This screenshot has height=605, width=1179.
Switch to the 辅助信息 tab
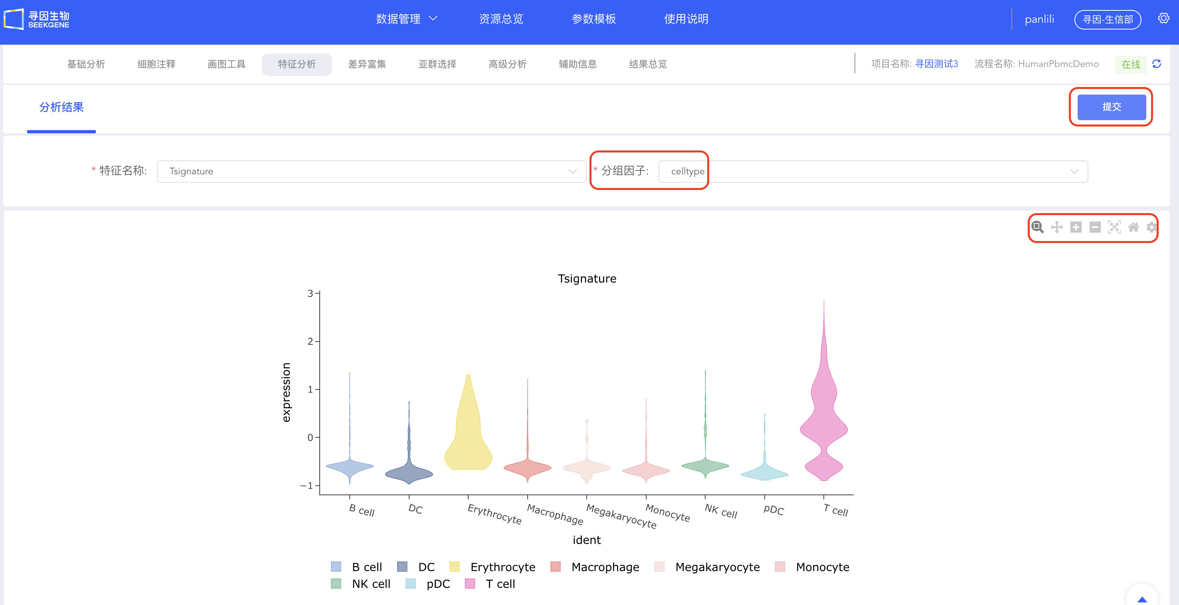click(578, 64)
